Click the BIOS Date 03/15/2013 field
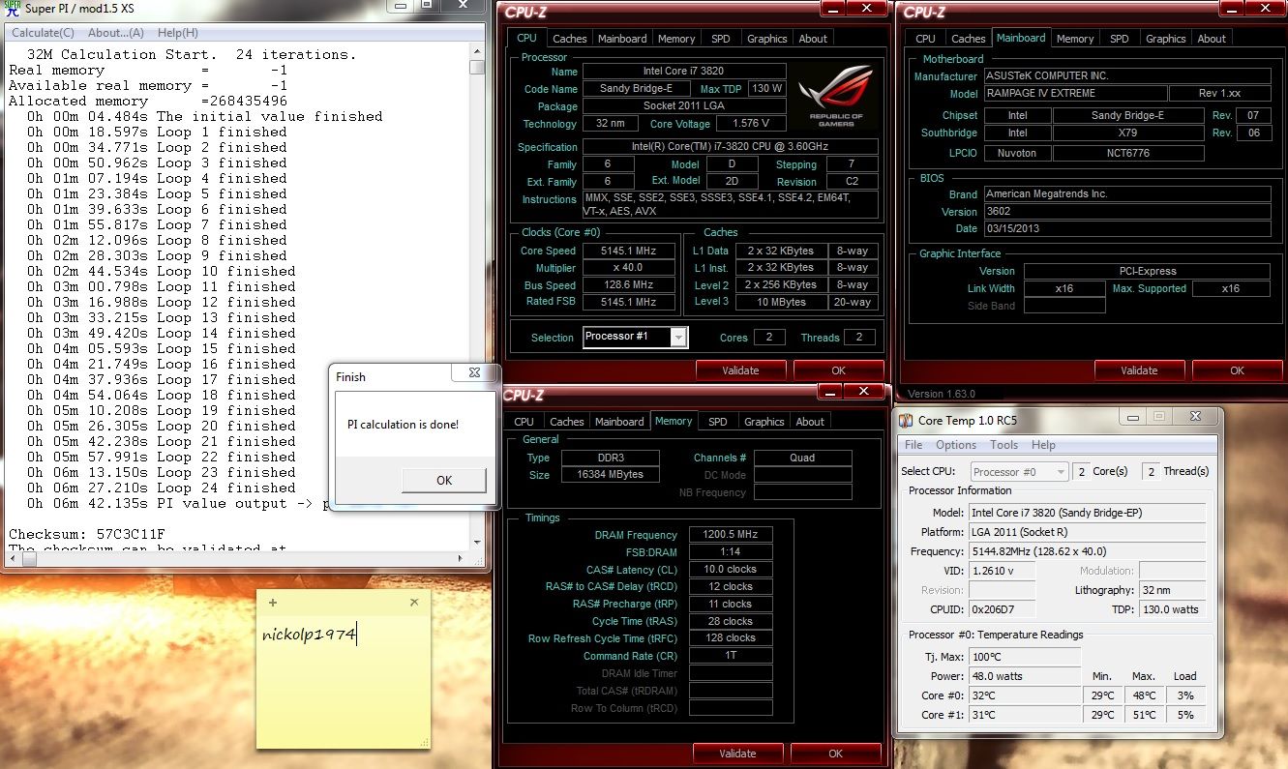Screen dimensions: 1288x769 [1127, 229]
